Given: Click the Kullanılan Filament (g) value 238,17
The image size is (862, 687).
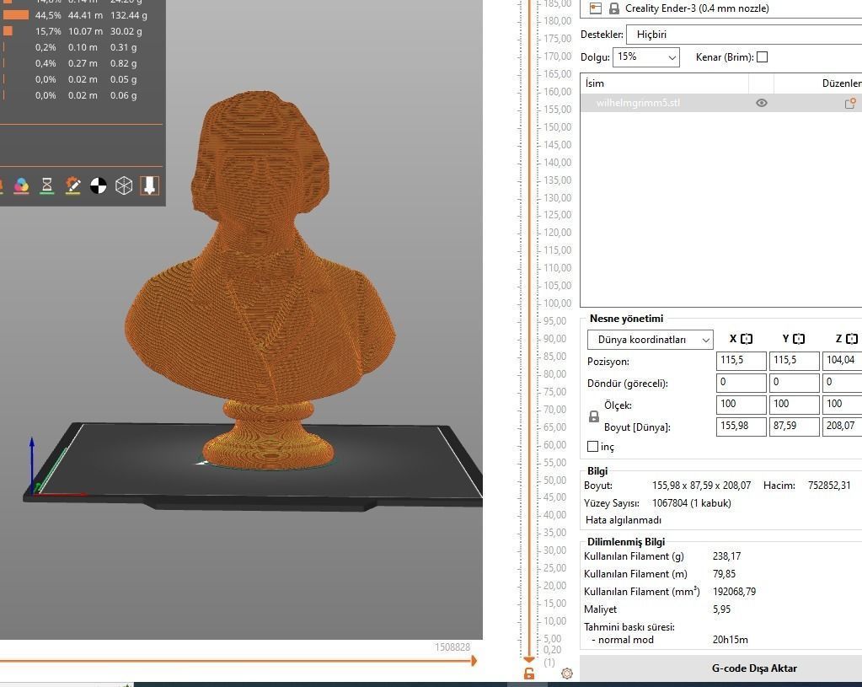Looking at the screenshot, I should 726,556.
